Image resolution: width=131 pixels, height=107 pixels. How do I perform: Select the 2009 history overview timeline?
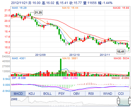[x=64, y=101]
